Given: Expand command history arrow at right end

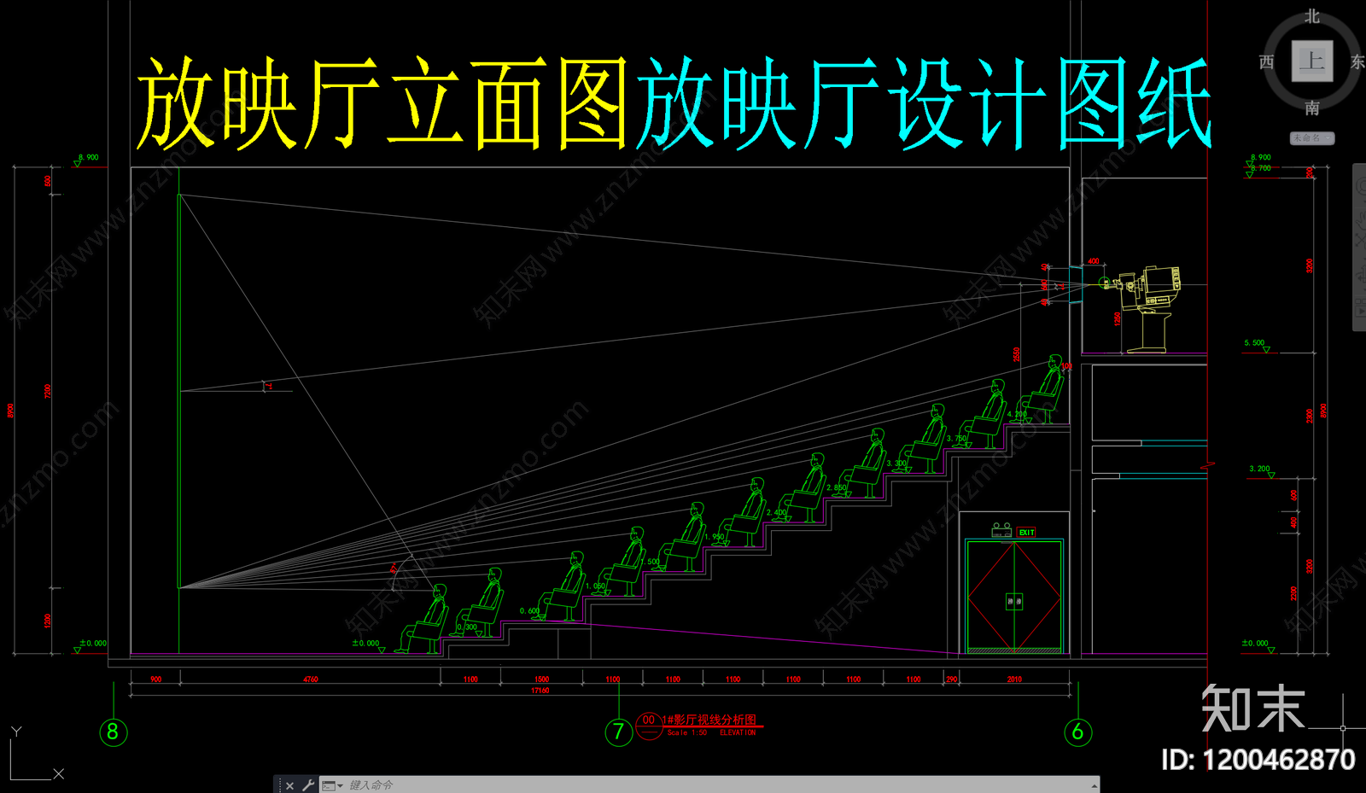Looking at the screenshot, I should [1094, 785].
